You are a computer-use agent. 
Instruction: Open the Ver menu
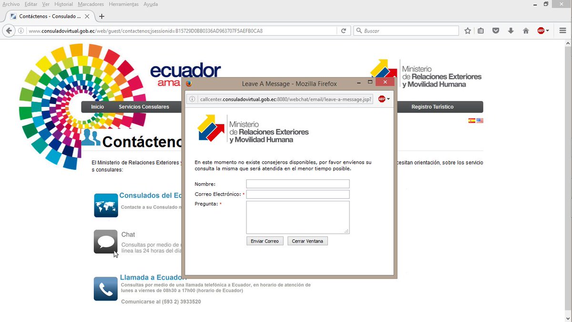46,4
